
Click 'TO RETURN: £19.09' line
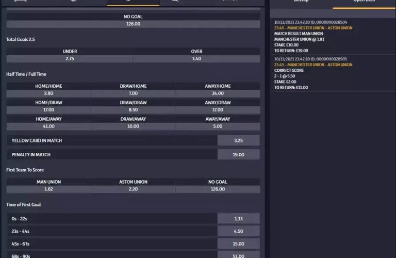[x=291, y=51]
